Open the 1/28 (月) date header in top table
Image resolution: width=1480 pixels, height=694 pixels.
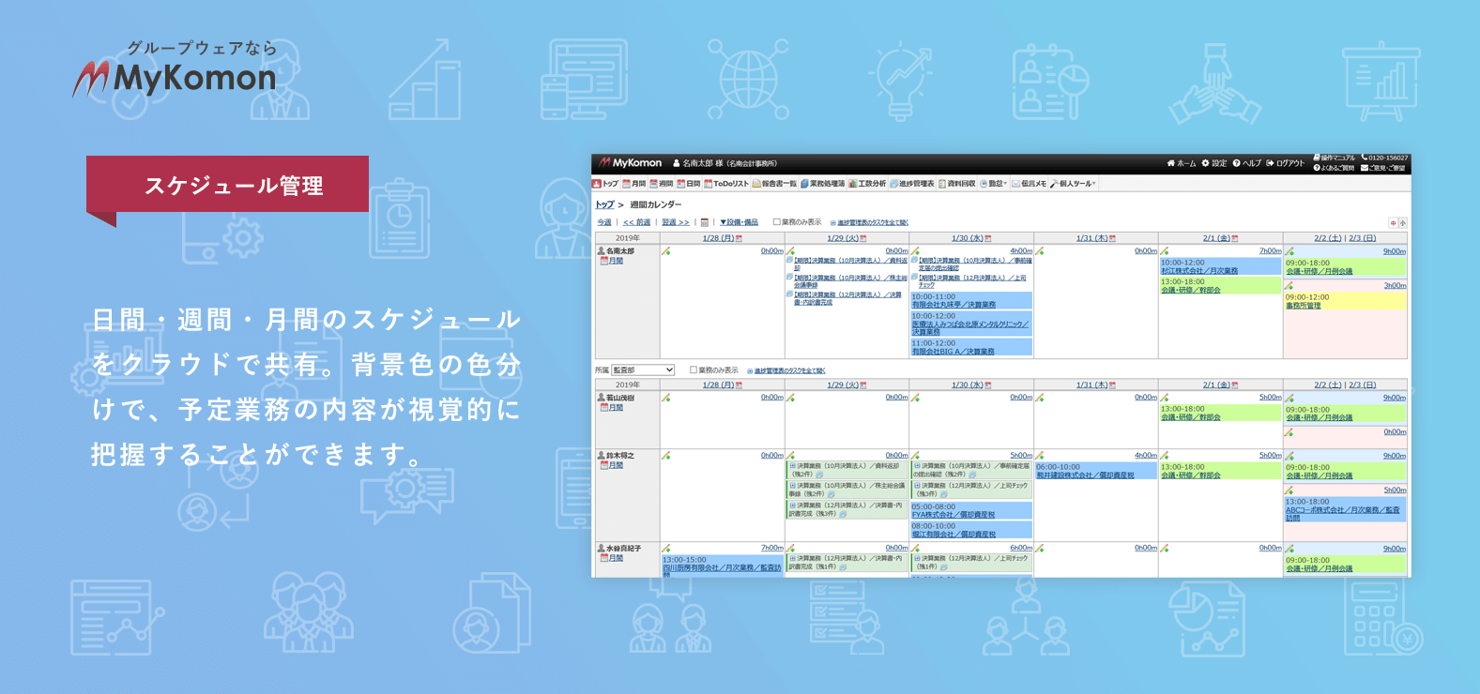coord(719,238)
